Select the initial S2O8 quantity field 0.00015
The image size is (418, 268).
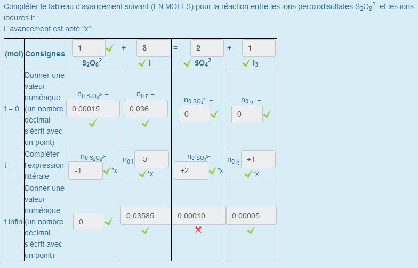[x=93, y=109]
